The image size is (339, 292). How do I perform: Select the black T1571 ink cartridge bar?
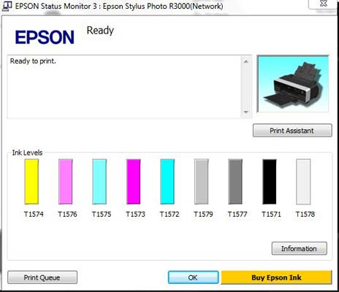270,182
